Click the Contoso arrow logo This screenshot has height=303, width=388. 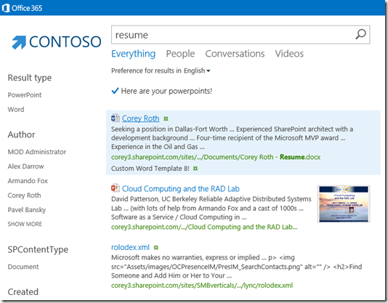pos(19,42)
